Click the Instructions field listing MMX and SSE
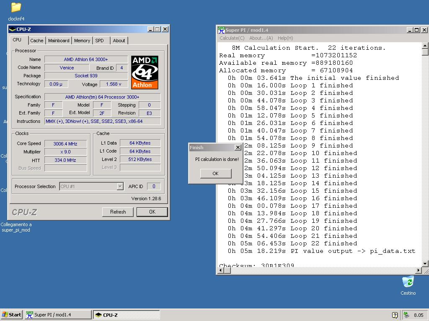The width and height of the screenshot is (429, 321). (x=102, y=121)
